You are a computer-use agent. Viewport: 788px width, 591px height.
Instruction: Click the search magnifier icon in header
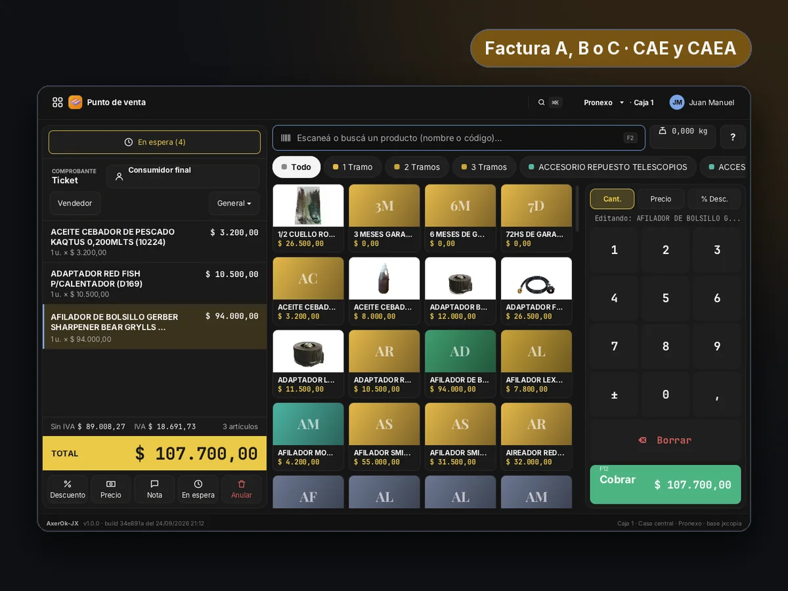click(542, 102)
